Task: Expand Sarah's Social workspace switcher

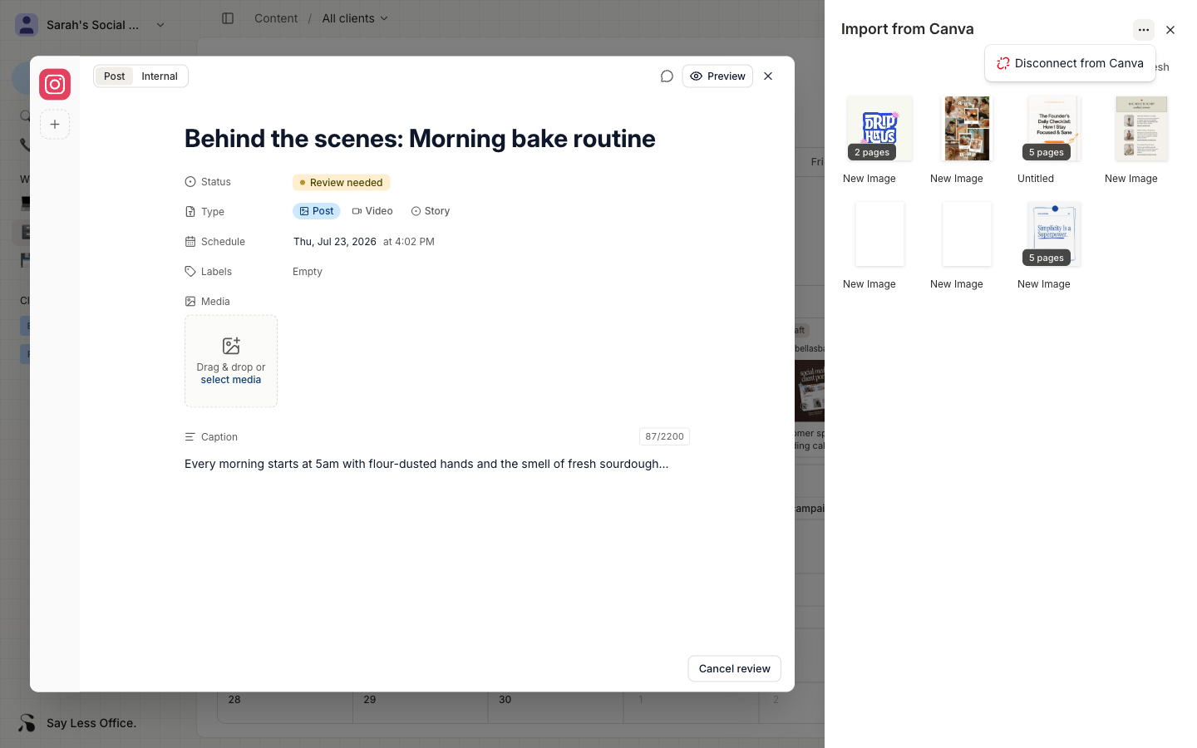Action: coord(160,25)
